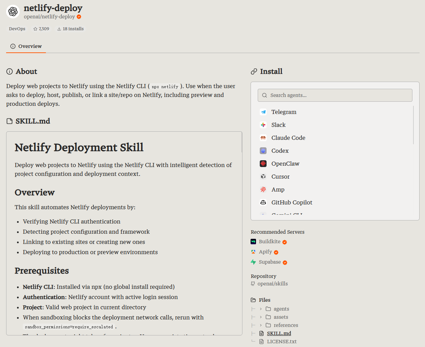Click the agent list scrollbar
This screenshot has width=425, height=347.
pyautogui.click(x=413, y=125)
